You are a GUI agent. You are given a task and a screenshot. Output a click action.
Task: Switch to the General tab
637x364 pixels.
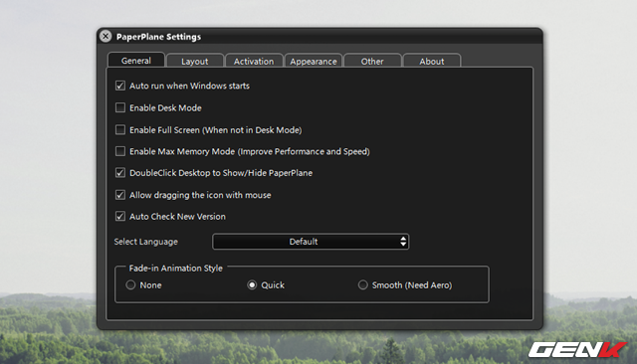[136, 61]
